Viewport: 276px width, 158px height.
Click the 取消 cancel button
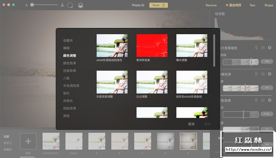click(x=191, y=124)
